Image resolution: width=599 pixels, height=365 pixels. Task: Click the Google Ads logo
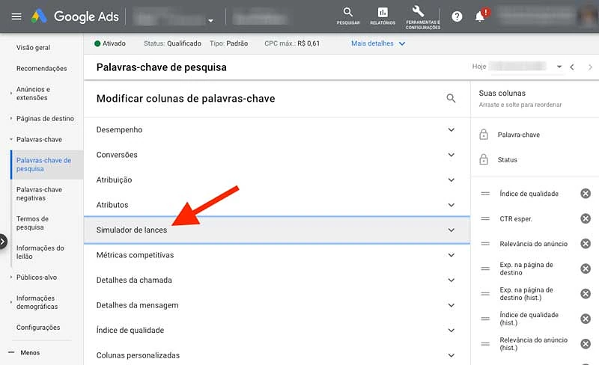coord(75,16)
